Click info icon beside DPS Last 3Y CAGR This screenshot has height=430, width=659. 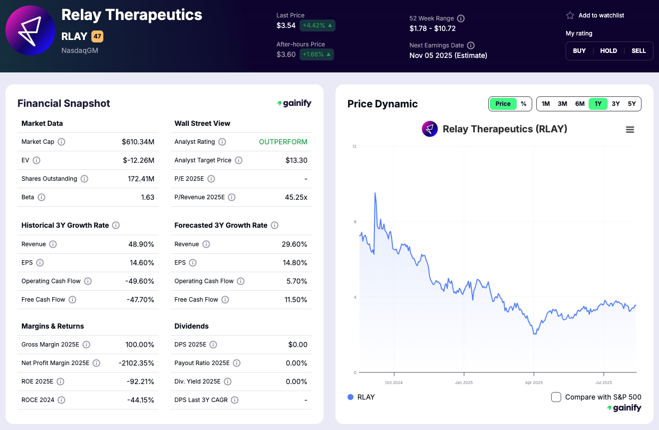(235, 400)
